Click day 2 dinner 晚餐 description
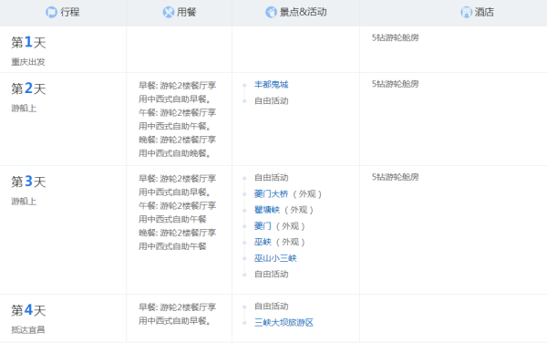 (178, 147)
